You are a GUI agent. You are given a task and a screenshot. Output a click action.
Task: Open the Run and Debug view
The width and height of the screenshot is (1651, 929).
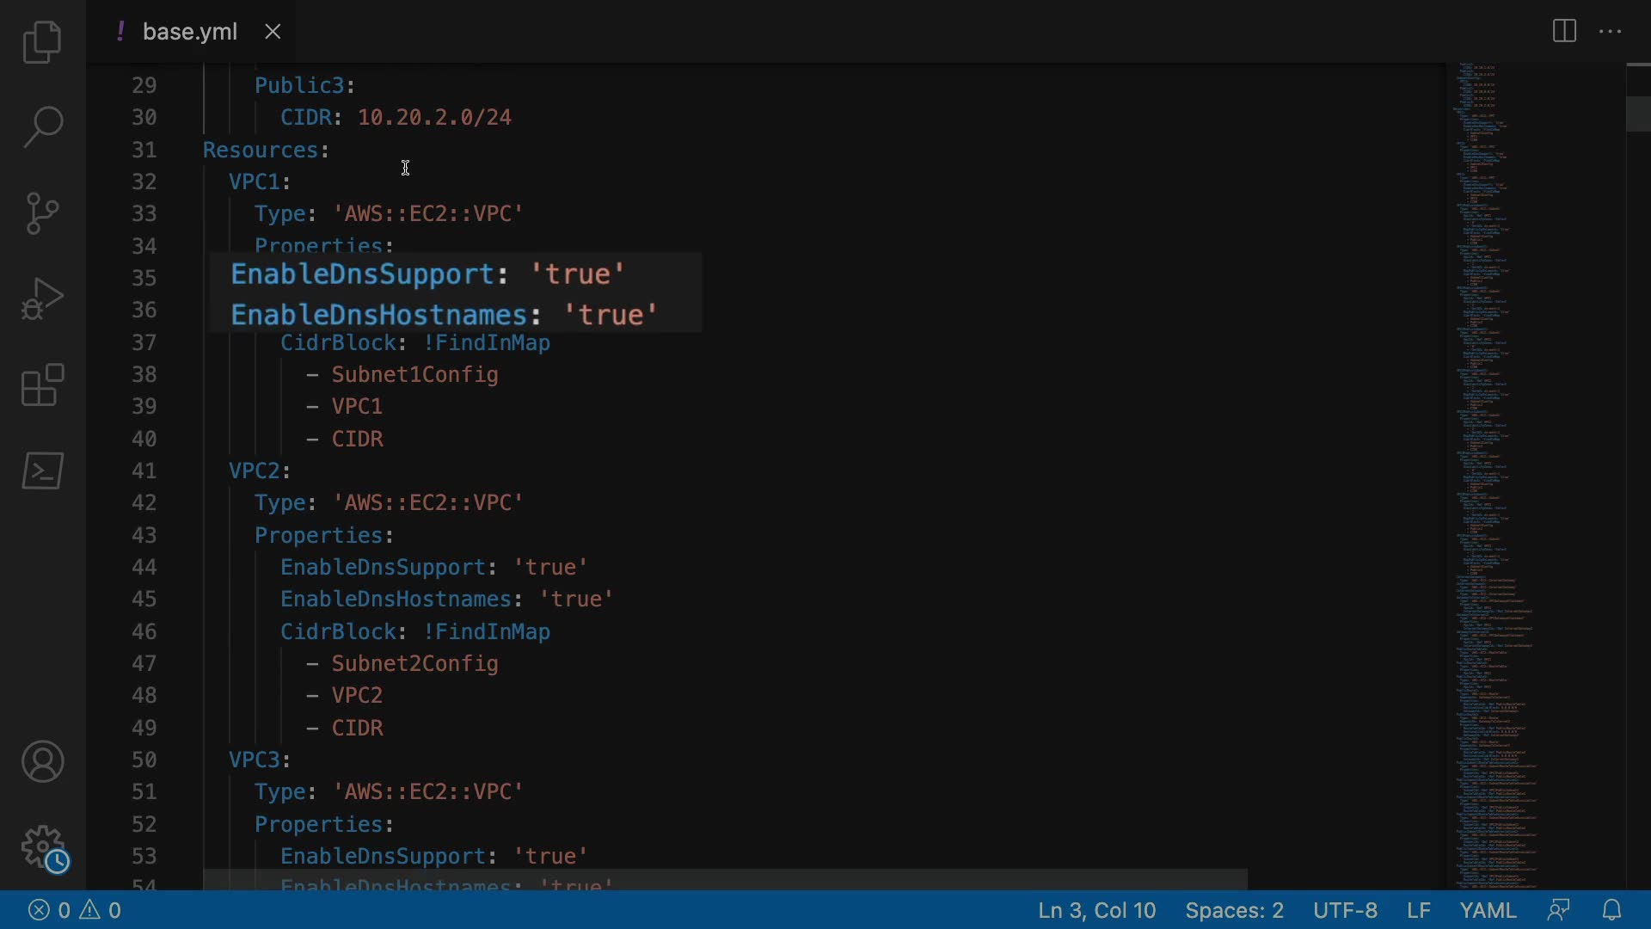[42, 298]
